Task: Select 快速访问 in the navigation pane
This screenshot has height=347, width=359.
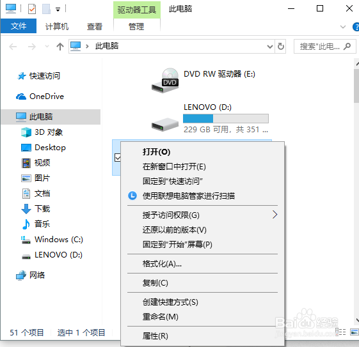Action: tap(39, 76)
